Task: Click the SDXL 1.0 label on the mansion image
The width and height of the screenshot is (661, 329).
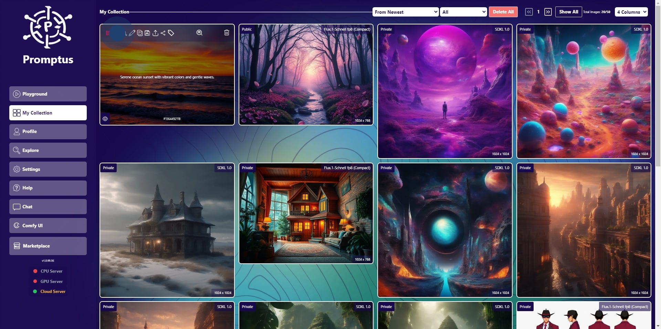Action: pyautogui.click(x=224, y=168)
